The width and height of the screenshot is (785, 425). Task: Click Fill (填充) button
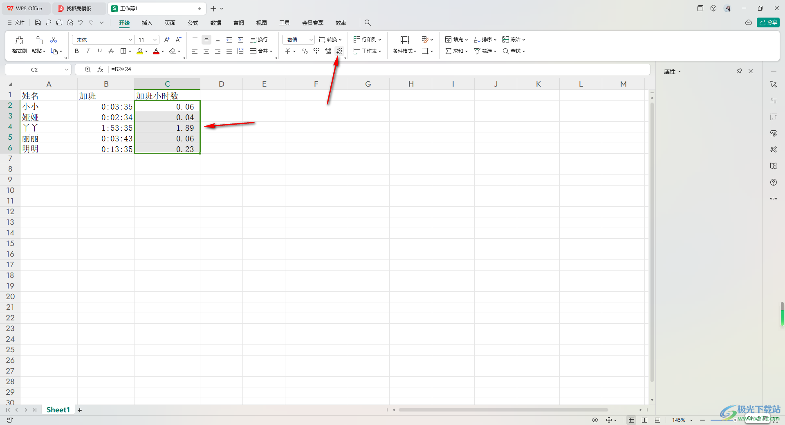[456, 40]
